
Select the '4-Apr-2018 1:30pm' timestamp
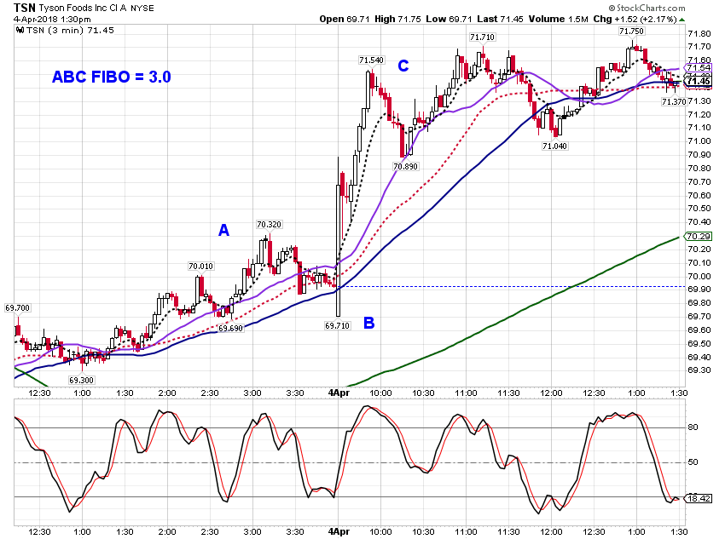(52, 20)
